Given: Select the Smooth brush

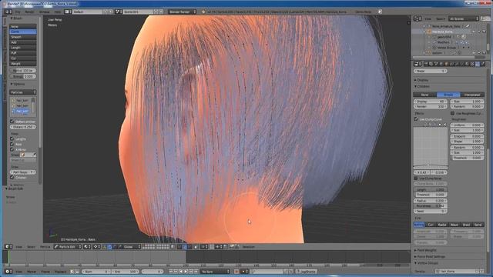Looking at the screenshot, I should click(x=23, y=37).
